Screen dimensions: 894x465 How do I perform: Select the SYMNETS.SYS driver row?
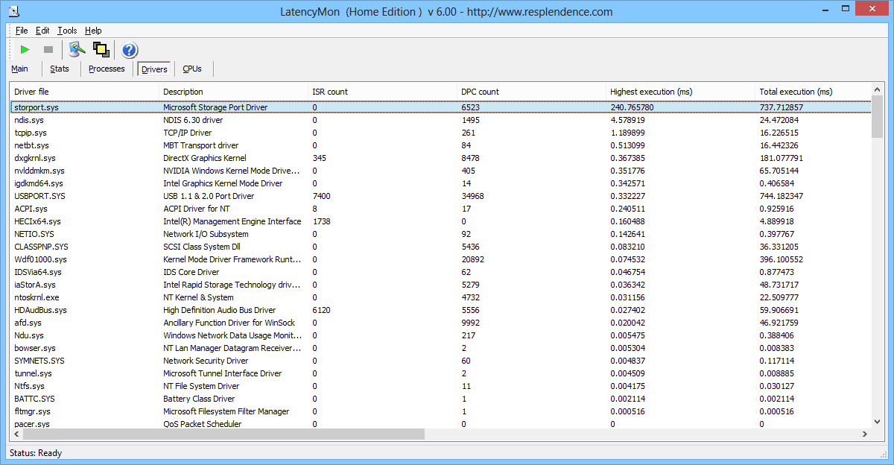(x=441, y=361)
